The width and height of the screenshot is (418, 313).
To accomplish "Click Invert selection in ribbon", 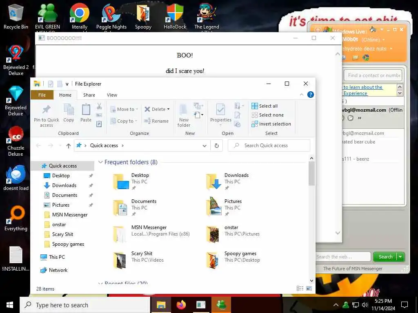I will click(271, 124).
